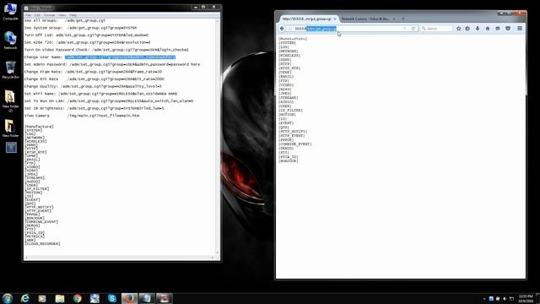Screen dimensions: 540x304
Task: Click the Notepad horizontal scrollbar
Action: coord(120,258)
